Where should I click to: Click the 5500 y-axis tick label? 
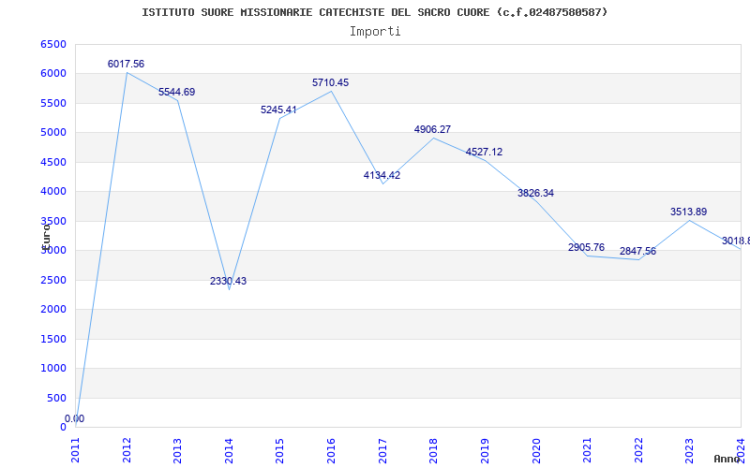(53, 103)
